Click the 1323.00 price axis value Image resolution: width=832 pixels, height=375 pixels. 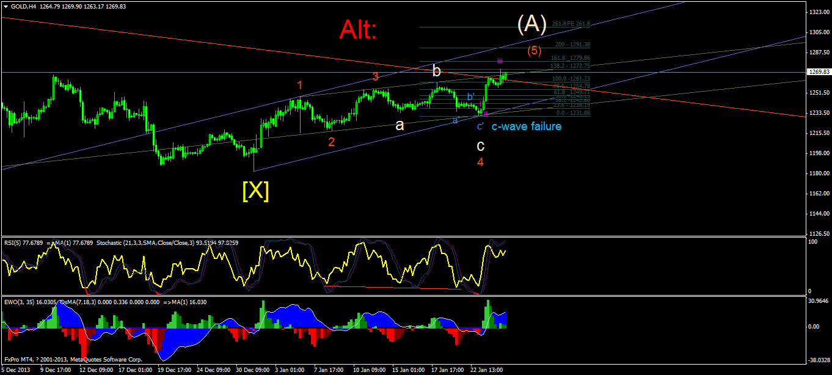coord(818,12)
